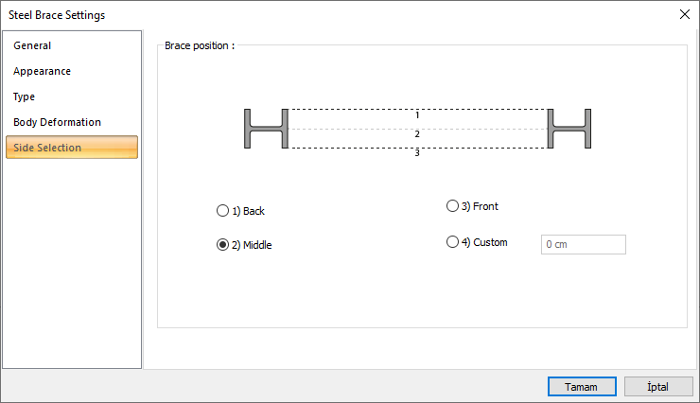Open the Body Deformation tab
Screen dimensions: 700x403
57,122
